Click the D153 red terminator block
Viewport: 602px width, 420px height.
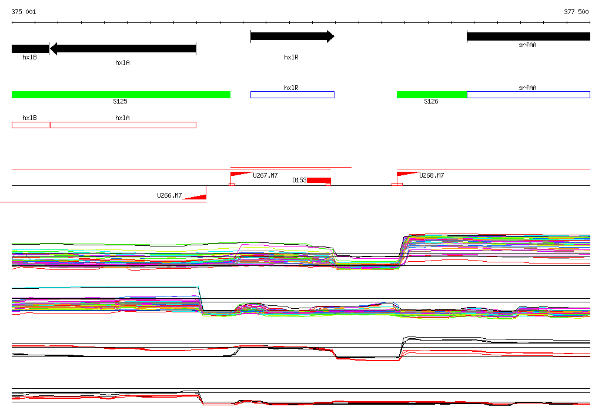319,181
